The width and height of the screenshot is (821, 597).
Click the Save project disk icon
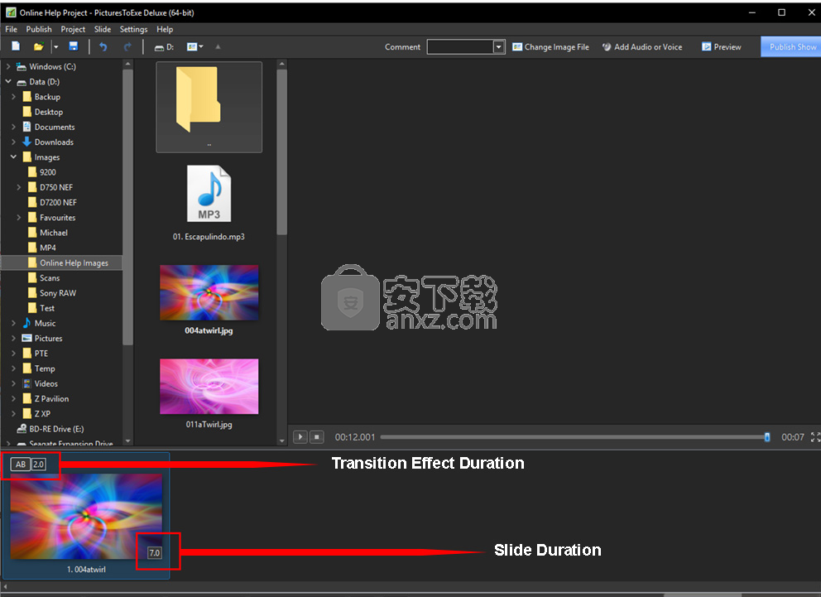coord(74,46)
